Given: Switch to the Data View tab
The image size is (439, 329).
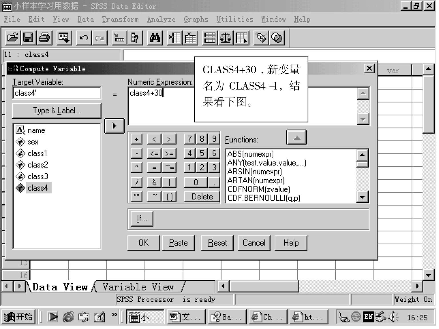Looking at the screenshot, I should 60,287.
